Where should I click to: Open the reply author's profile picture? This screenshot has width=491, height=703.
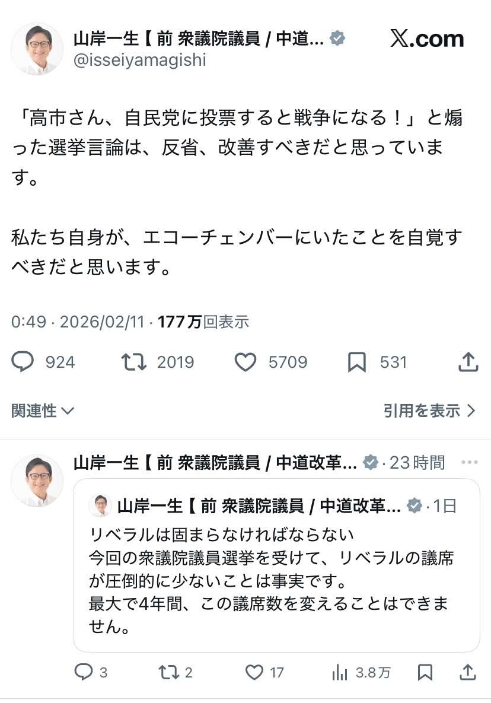click(37, 481)
